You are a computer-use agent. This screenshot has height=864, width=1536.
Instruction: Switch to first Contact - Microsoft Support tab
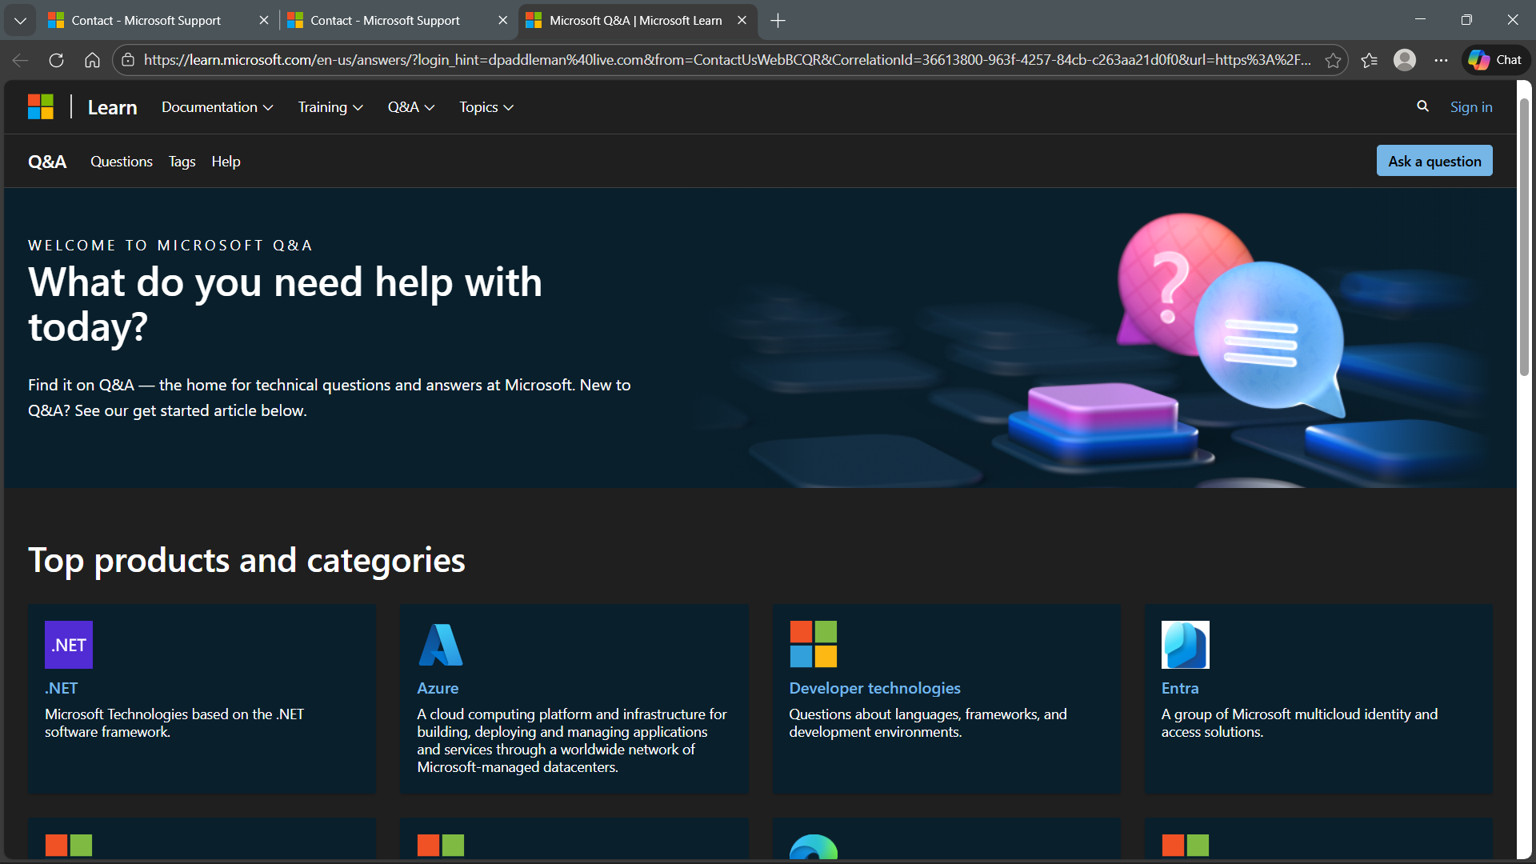(146, 21)
